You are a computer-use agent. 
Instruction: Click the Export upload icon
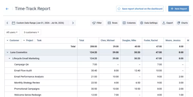coord(164,23)
